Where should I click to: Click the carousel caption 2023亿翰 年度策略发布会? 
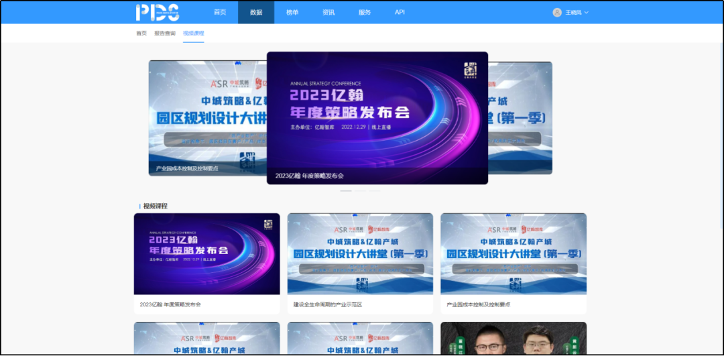[309, 176]
